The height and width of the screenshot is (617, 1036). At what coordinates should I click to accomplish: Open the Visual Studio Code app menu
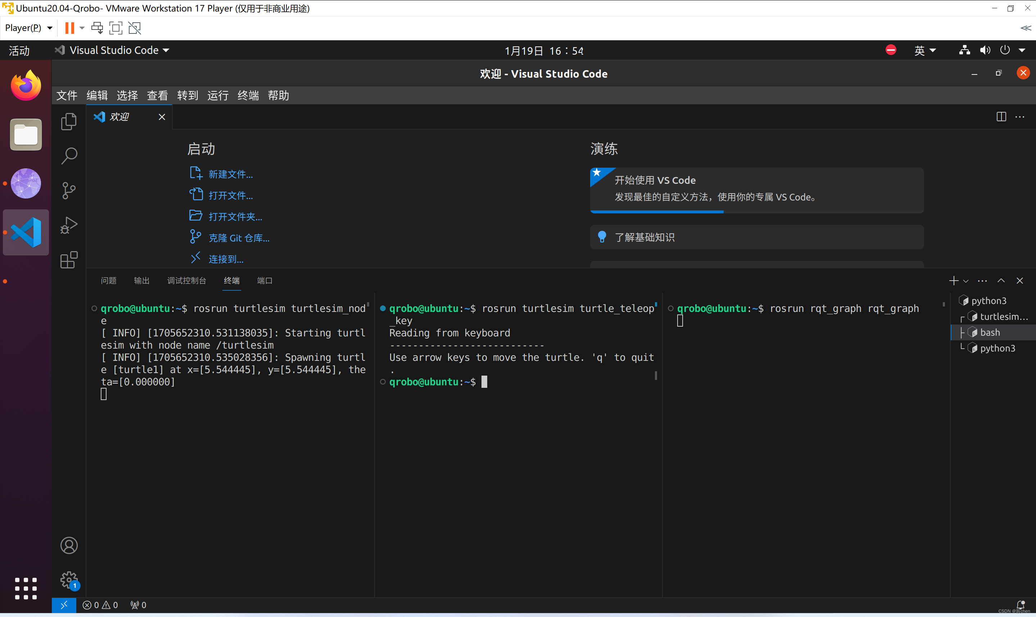(x=112, y=50)
